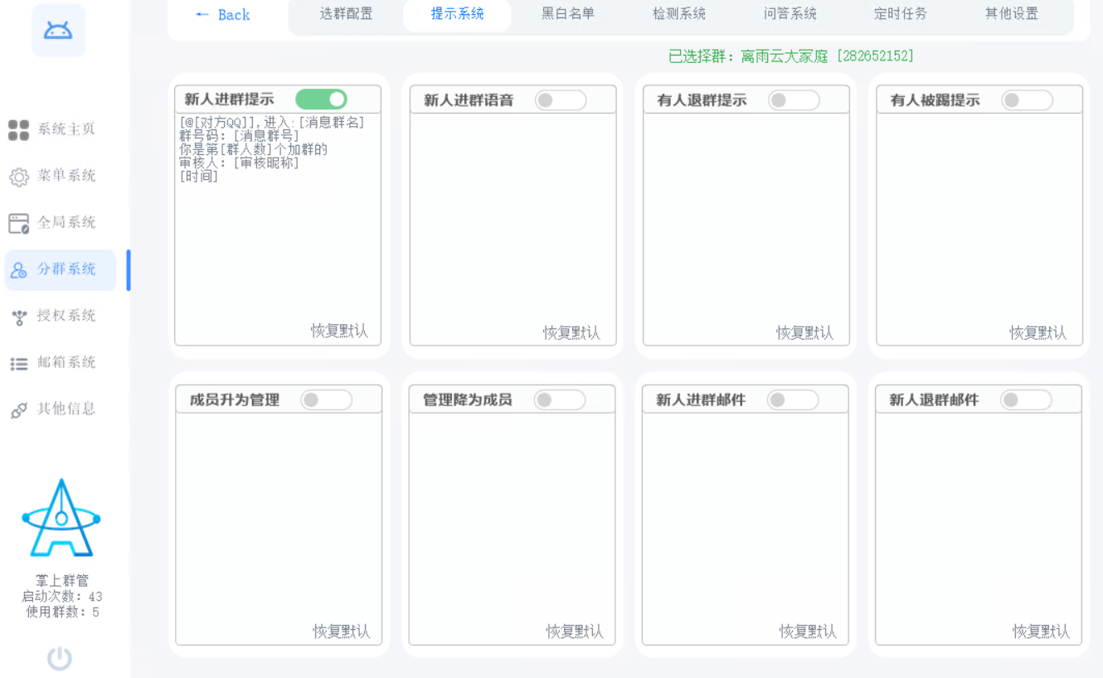Click the 使用群数: 5 text
This screenshot has height=678, width=1103.
[62, 613]
